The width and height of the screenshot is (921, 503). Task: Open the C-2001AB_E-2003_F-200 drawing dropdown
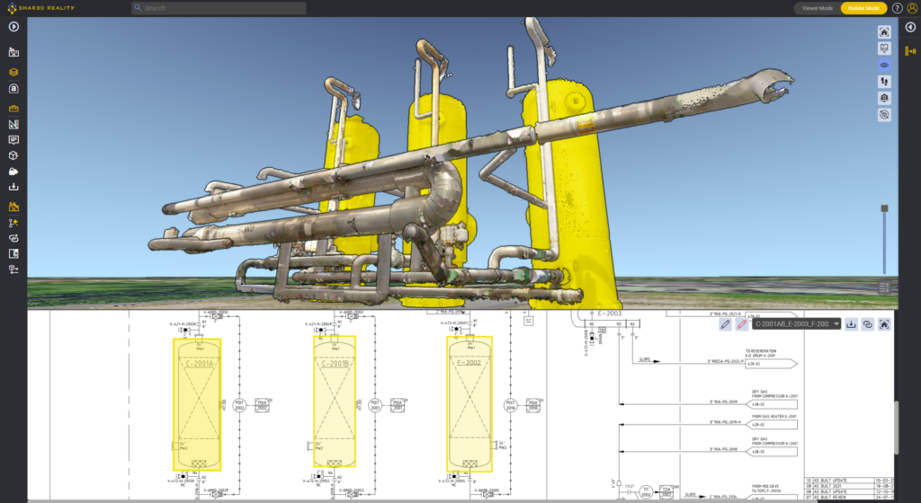click(x=797, y=324)
